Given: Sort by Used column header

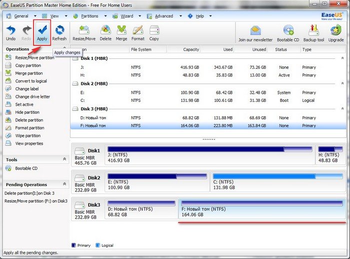Looking at the screenshot, I should pos(217,49).
